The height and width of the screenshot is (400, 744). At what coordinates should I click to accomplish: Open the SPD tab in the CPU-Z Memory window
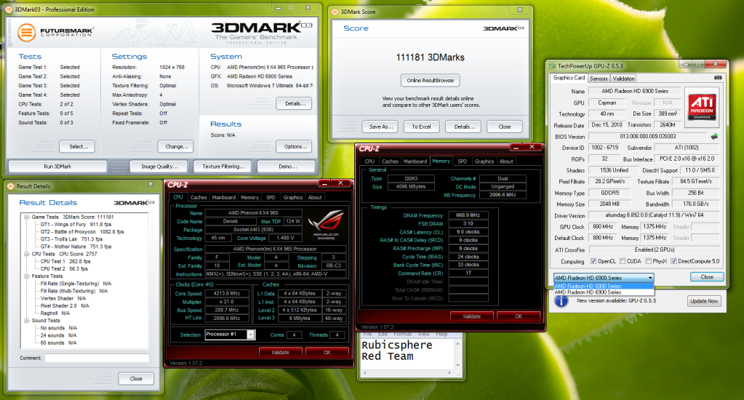[462, 161]
